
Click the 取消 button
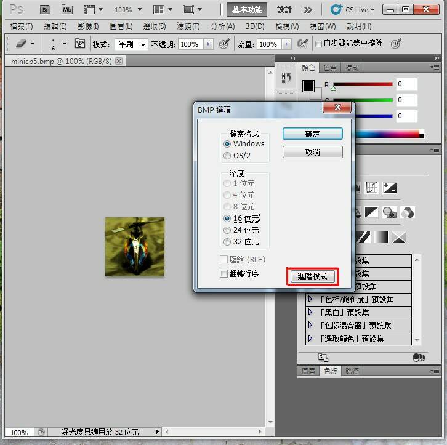[x=312, y=152]
